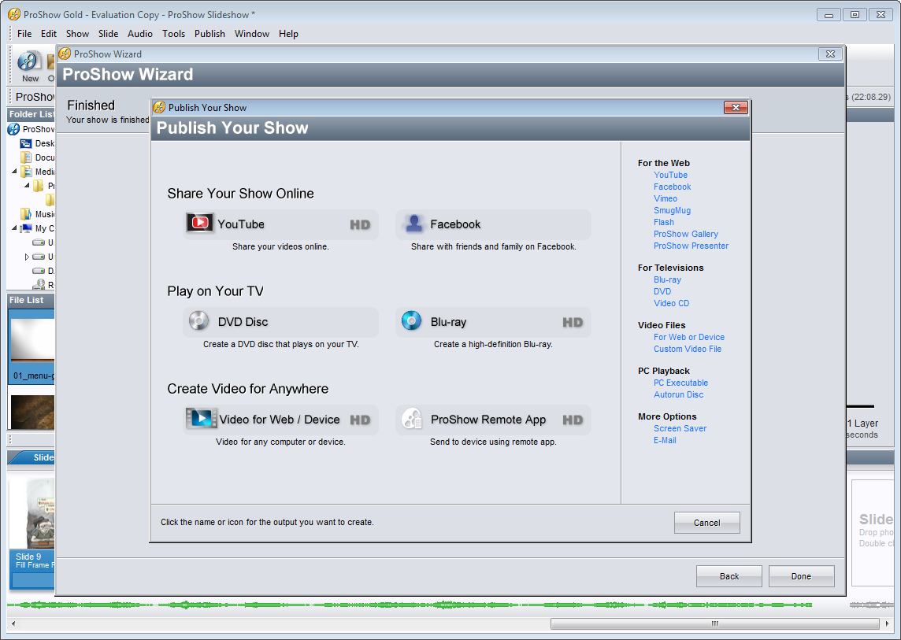This screenshot has width=901, height=640.
Task: Click the Documents folder icon in Folder List
Action: 26,157
